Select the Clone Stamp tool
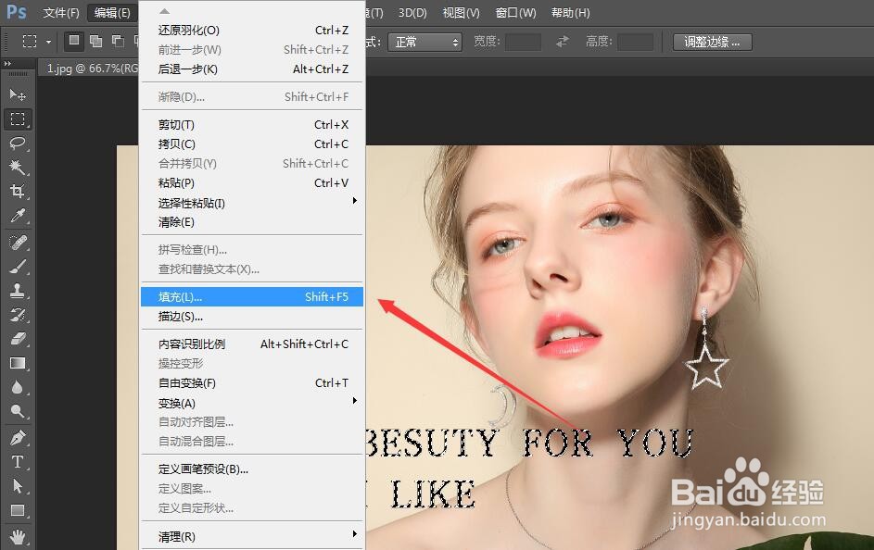 pos(18,291)
